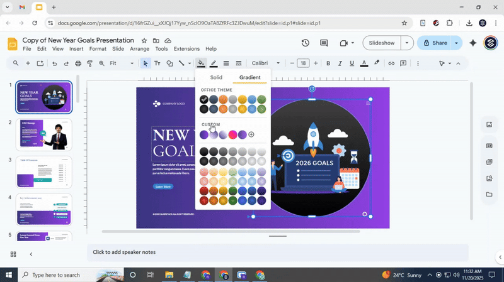Viewport: 504px width, 282px height.
Task: Open the Calibri font dropdown
Action: pos(266,63)
